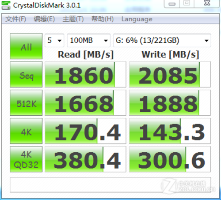Screen dimensions: 221x200
Task: Start the Seq sequential test
Action: click(x=26, y=75)
